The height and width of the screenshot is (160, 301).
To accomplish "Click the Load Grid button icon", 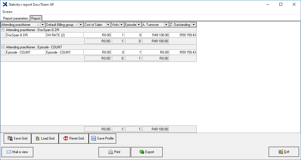I will 38,138.
